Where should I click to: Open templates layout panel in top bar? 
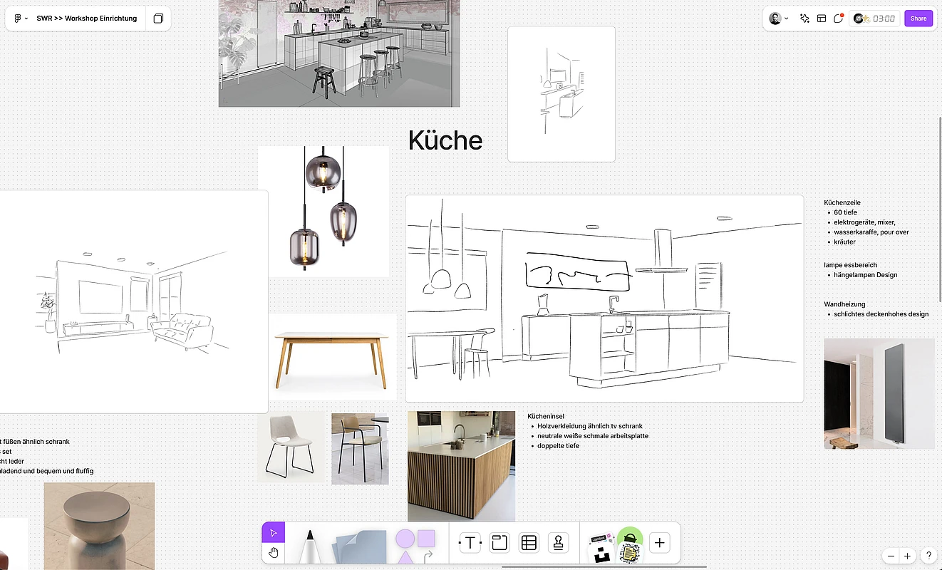822,19
